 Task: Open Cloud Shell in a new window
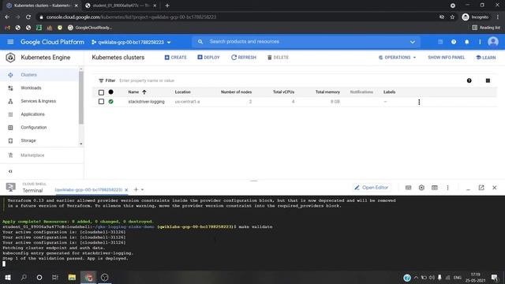481,188
